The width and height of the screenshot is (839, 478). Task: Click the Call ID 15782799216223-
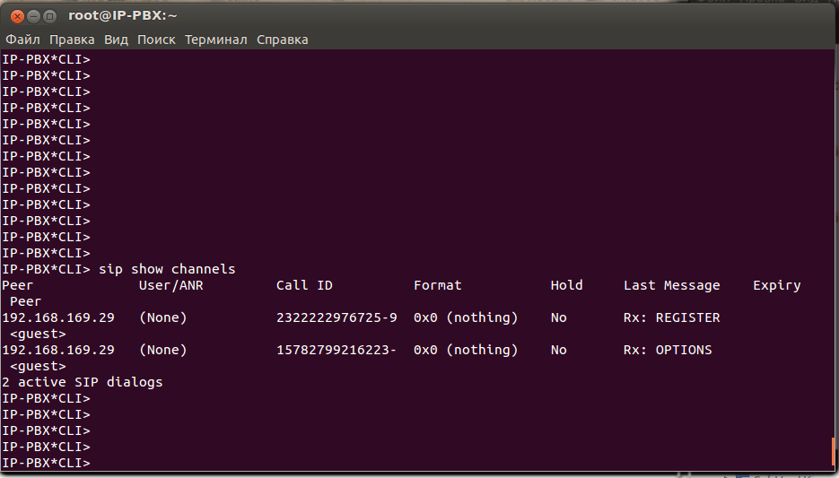click(336, 350)
